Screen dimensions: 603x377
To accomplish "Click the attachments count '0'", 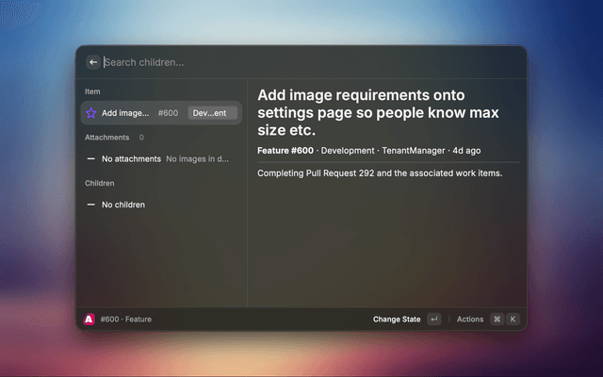I will click(141, 138).
